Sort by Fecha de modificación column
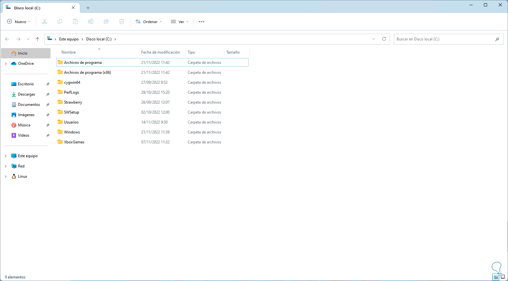Screen dimensions: 508x281 [161, 52]
